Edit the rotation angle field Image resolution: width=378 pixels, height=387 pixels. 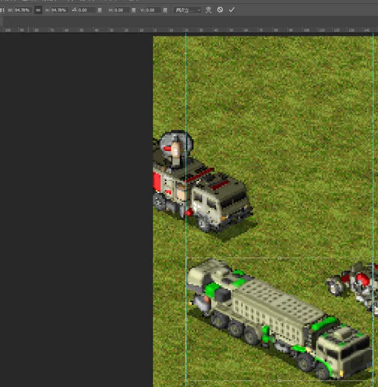tap(86, 10)
